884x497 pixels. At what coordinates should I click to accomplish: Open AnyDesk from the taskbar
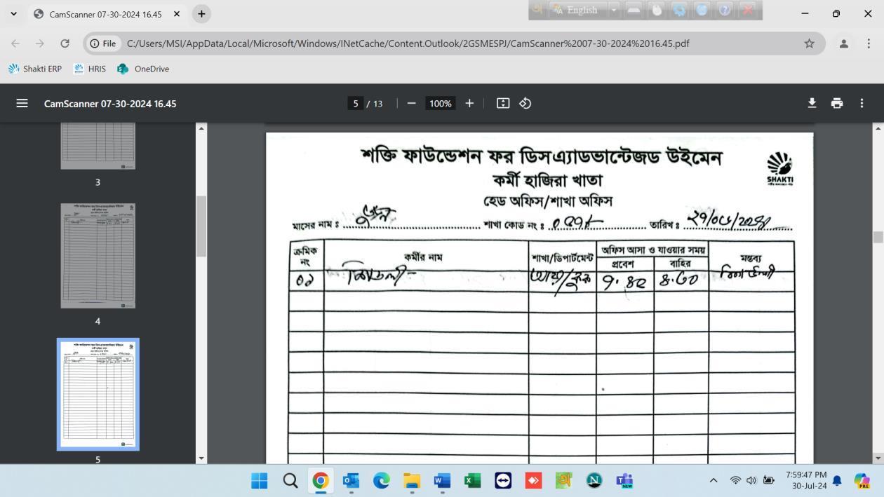(x=533, y=480)
